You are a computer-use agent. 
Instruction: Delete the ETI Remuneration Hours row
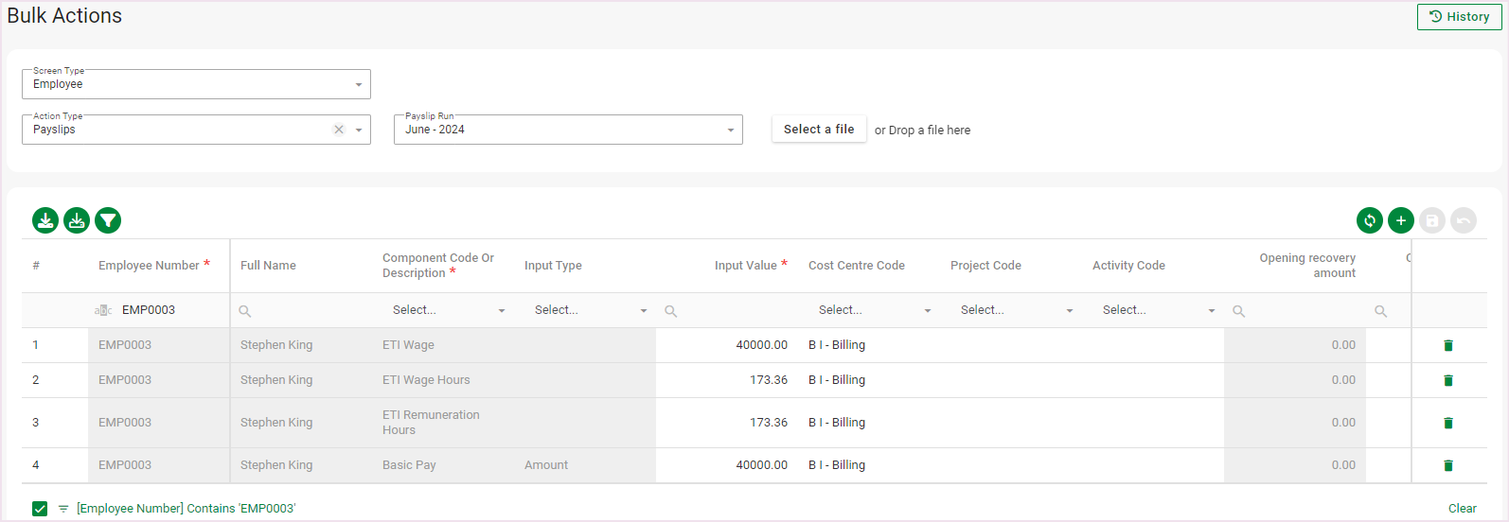tap(1447, 423)
